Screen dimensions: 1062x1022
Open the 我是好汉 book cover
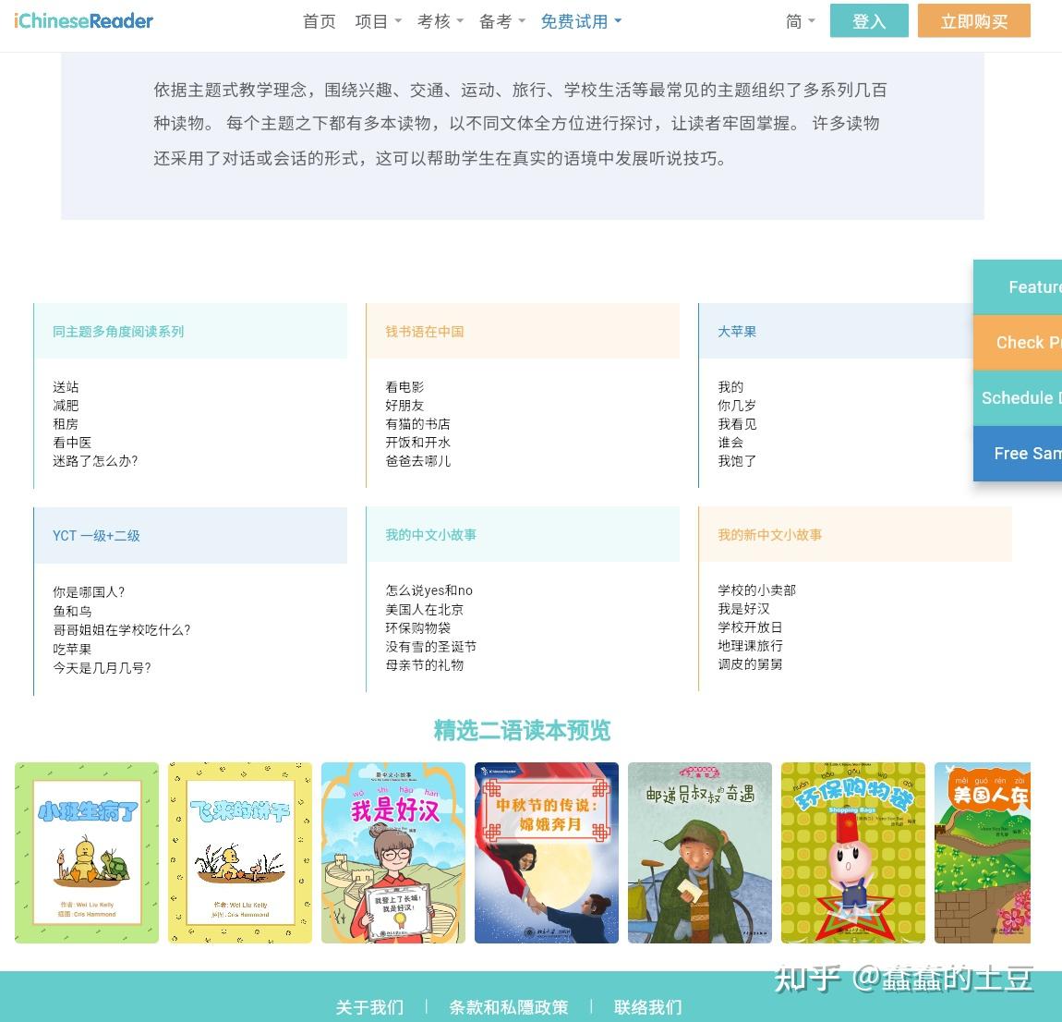(393, 852)
